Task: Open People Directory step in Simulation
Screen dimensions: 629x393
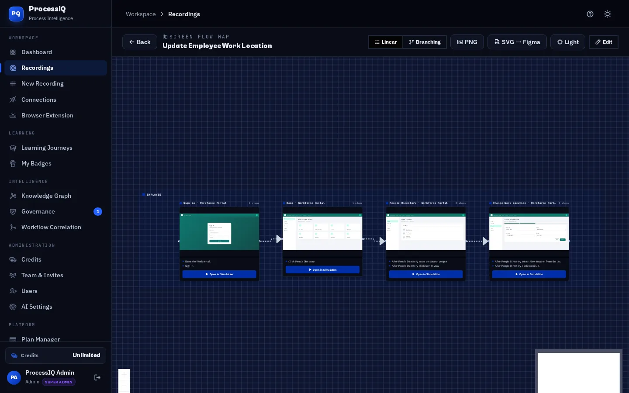Action: coord(426,274)
